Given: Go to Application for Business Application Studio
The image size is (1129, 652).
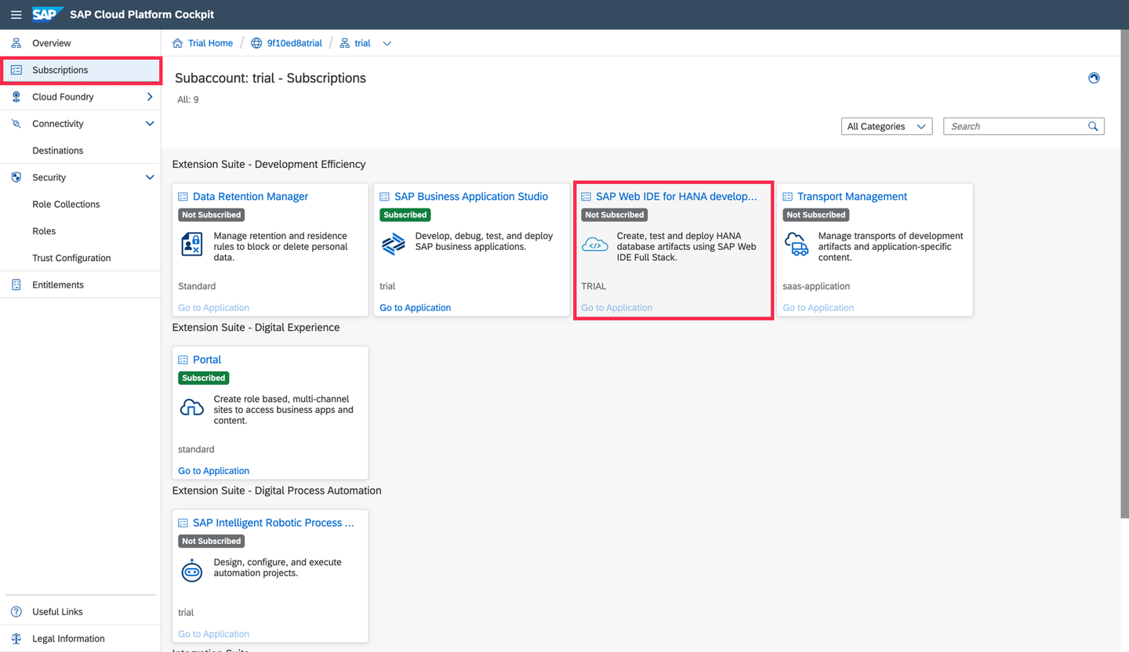Looking at the screenshot, I should [x=416, y=308].
